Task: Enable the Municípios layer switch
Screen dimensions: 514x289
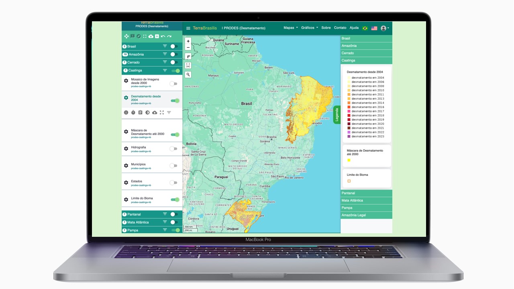Action: pyautogui.click(x=173, y=166)
